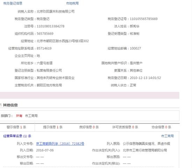Click the pink separator bar below tax info

pos(90,95)
